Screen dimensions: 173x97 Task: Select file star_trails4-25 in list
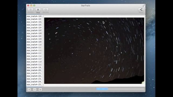tap(34, 85)
